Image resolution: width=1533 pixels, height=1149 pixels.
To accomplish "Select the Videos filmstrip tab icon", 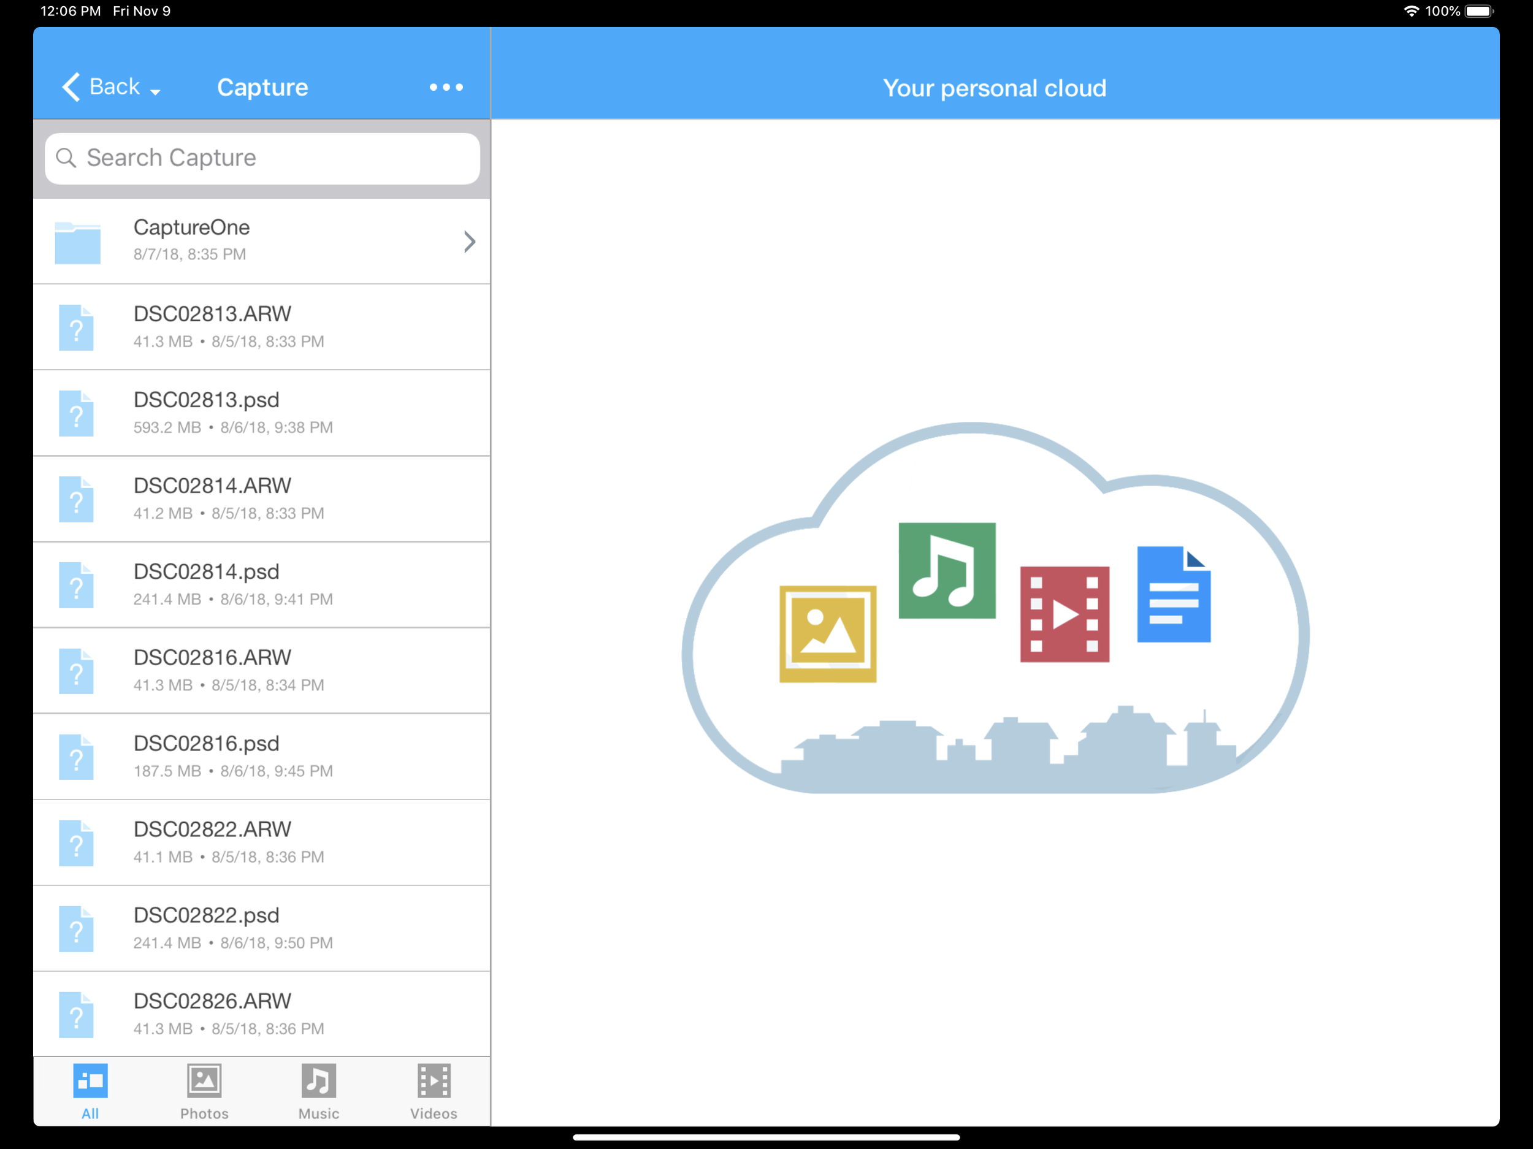I will click(x=434, y=1081).
